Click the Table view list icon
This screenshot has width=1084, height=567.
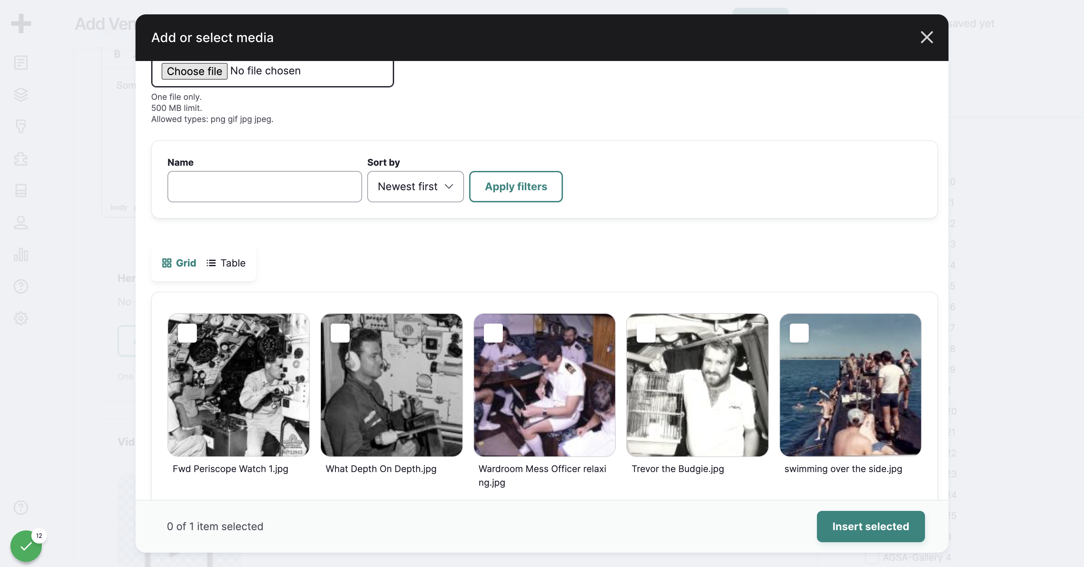tap(211, 263)
